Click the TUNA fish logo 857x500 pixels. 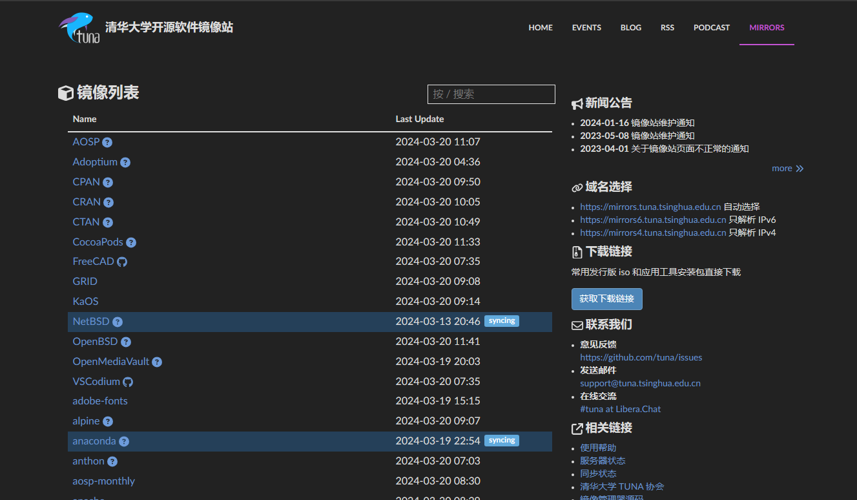pyautogui.click(x=80, y=28)
